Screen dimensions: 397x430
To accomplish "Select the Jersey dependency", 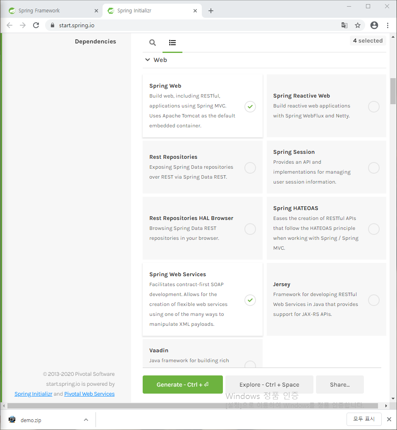I will point(374,300).
